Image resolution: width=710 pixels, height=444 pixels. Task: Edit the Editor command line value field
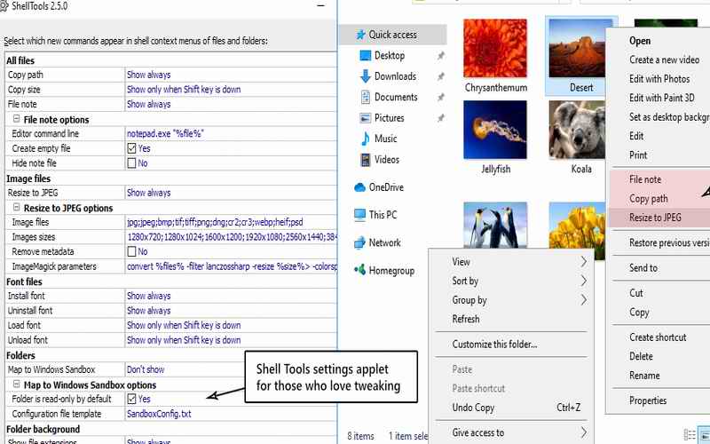(231, 134)
